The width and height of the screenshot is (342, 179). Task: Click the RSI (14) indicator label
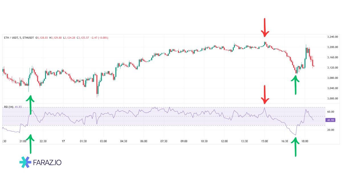(9, 107)
